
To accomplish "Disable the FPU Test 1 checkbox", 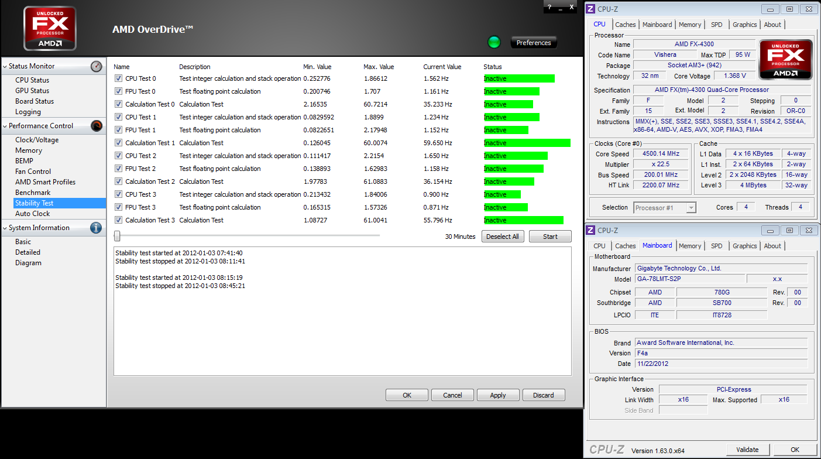I will click(x=119, y=130).
